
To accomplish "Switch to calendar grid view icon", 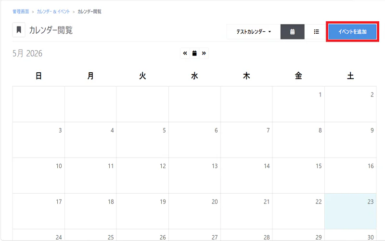I will coord(292,31).
